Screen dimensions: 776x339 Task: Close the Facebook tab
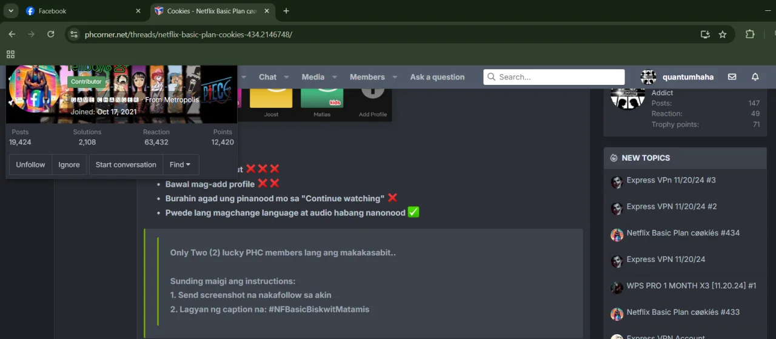pyautogui.click(x=138, y=11)
